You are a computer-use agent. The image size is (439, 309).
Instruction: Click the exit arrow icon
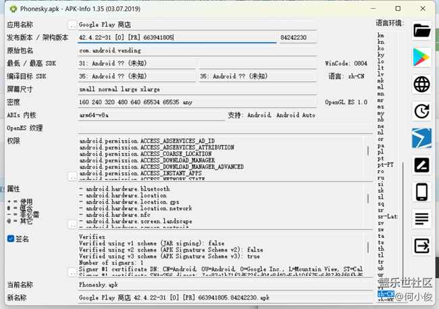(x=422, y=245)
